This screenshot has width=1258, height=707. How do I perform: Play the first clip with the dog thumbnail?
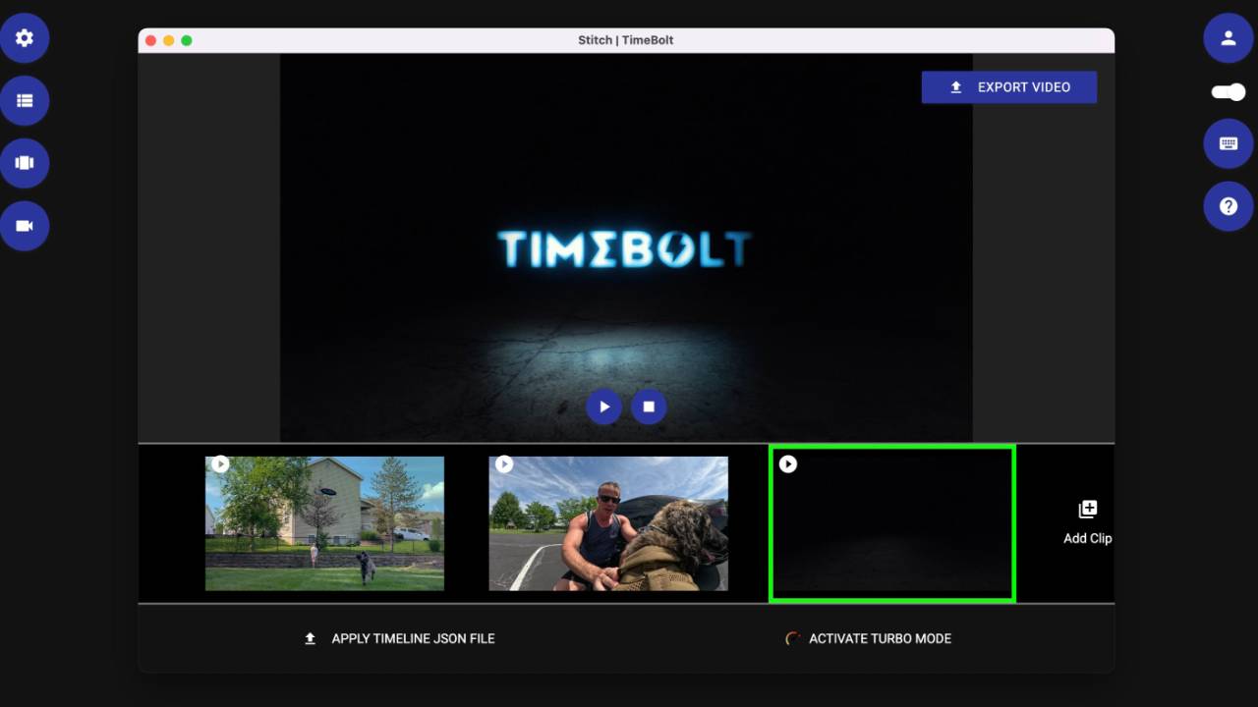pos(221,463)
